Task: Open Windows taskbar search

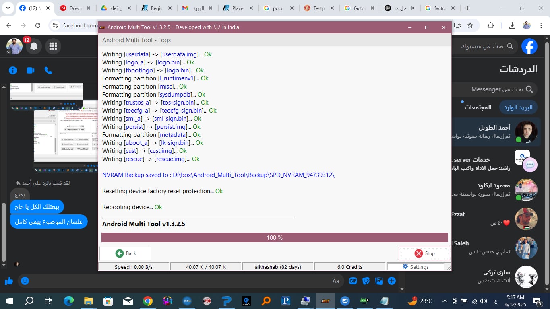Action: [29, 301]
